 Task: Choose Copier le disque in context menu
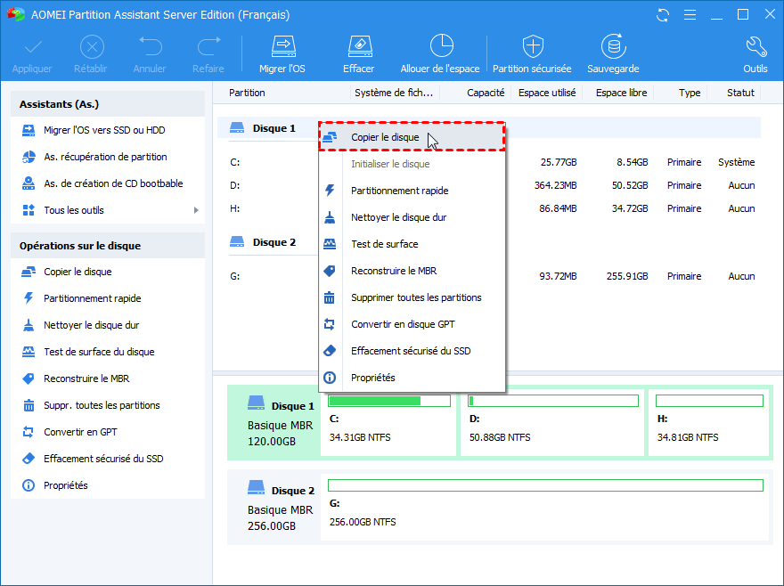(412, 137)
